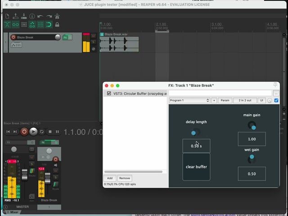Click the main gain value field 1.00

click(x=252, y=139)
